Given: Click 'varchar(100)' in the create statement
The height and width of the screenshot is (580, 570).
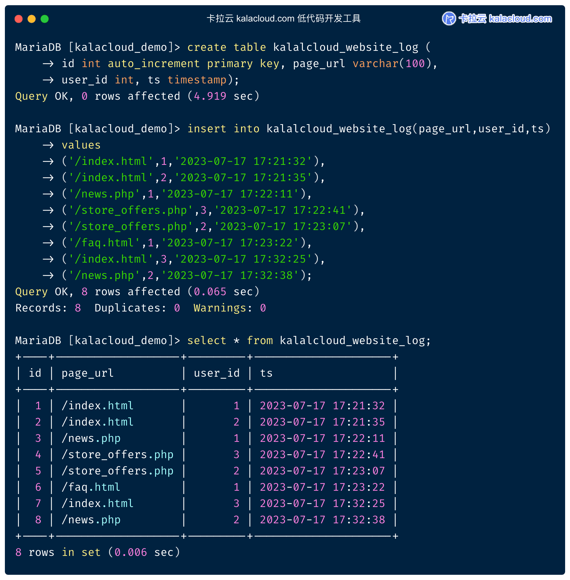Looking at the screenshot, I should coord(392,64).
